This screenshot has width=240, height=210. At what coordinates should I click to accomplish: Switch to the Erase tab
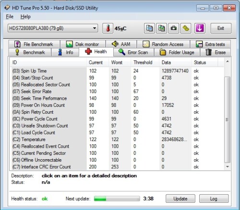[216, 52]
